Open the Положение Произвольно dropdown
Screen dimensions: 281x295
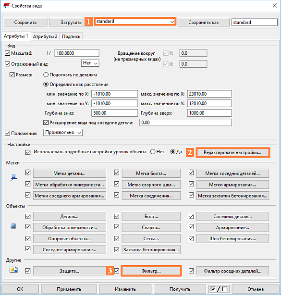click(x=63, y=133)
